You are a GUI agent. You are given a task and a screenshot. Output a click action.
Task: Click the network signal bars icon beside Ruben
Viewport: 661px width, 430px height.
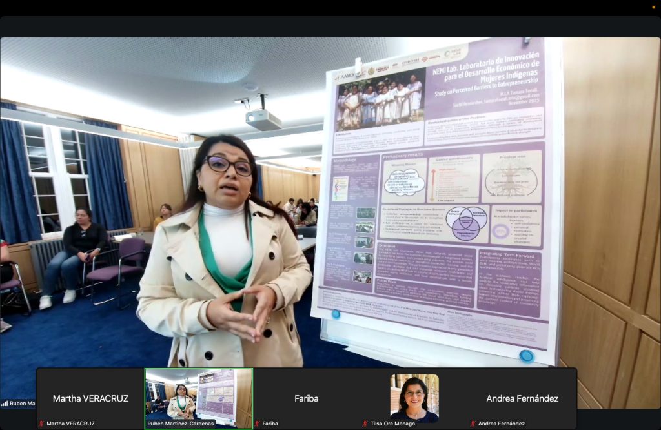coord(5,404)
